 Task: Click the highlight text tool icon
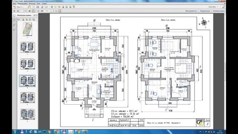(59, 7)
